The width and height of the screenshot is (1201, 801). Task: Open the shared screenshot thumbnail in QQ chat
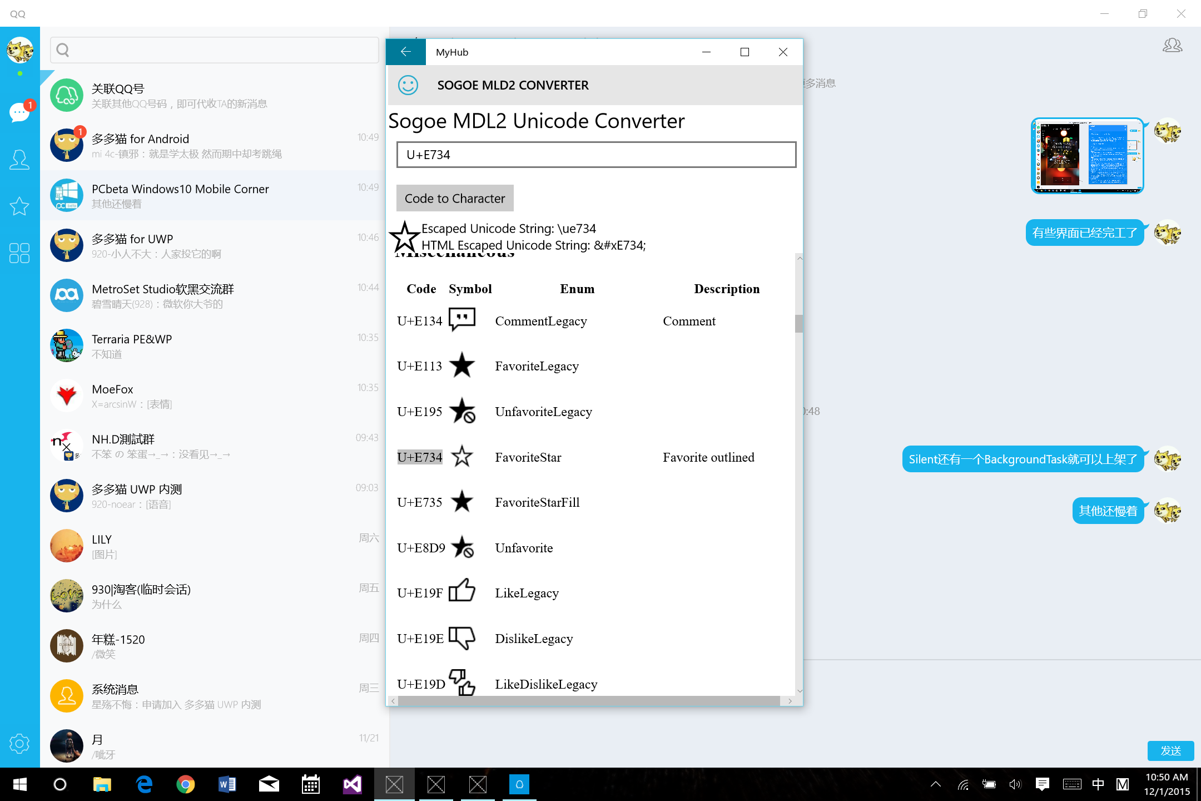[x=1087, y=155]
